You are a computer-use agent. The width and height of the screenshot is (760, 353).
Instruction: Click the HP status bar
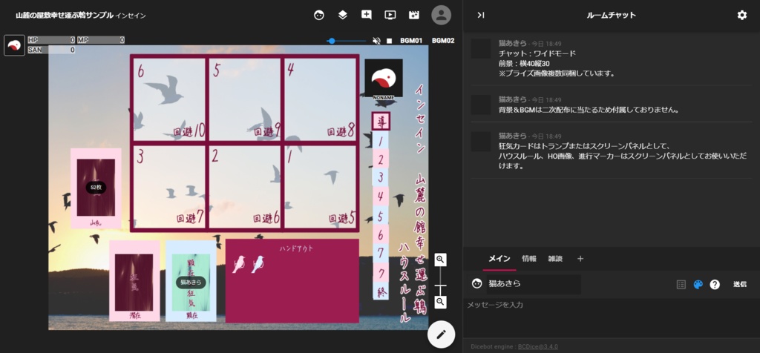[51, 40]
